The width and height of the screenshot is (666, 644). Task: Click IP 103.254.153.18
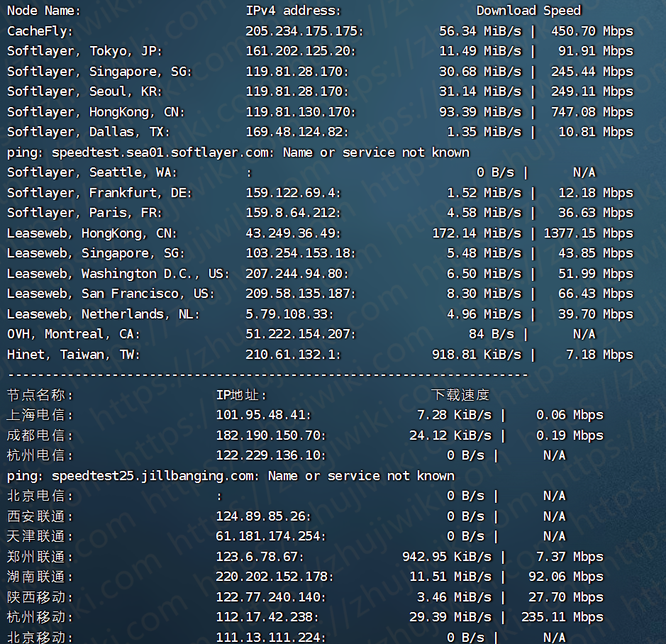pyautogui.click(x=300, y=253)
